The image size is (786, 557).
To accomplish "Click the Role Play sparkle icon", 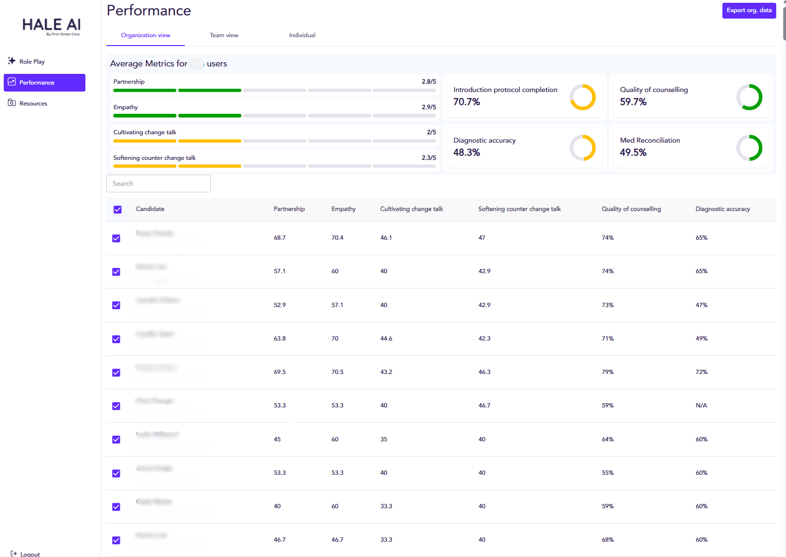I will (12, 61).
